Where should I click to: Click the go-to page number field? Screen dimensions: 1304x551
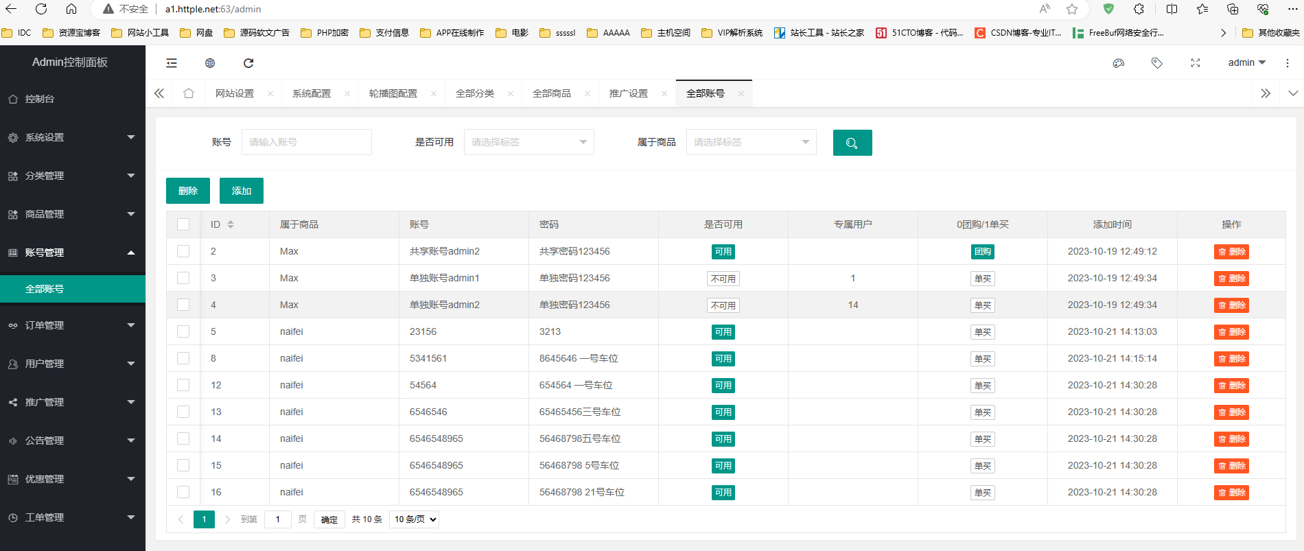click(277, 519)
